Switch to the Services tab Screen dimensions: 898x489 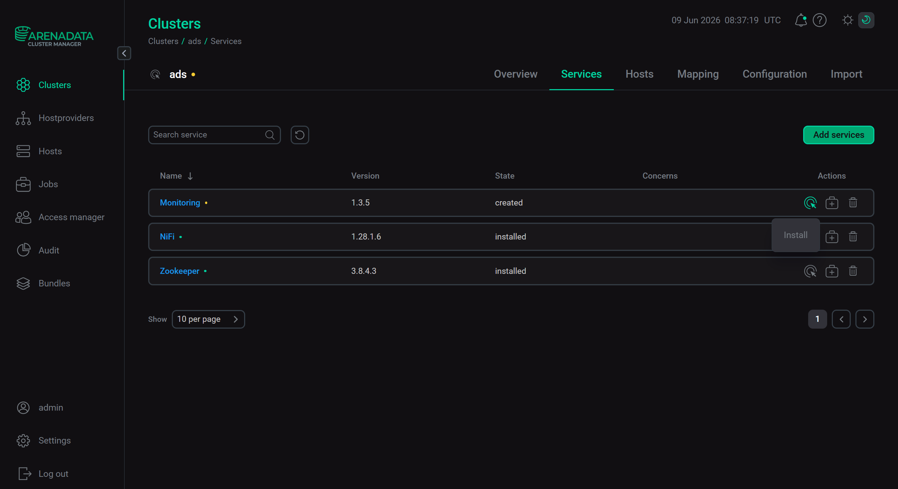click(x=581, y=74)
